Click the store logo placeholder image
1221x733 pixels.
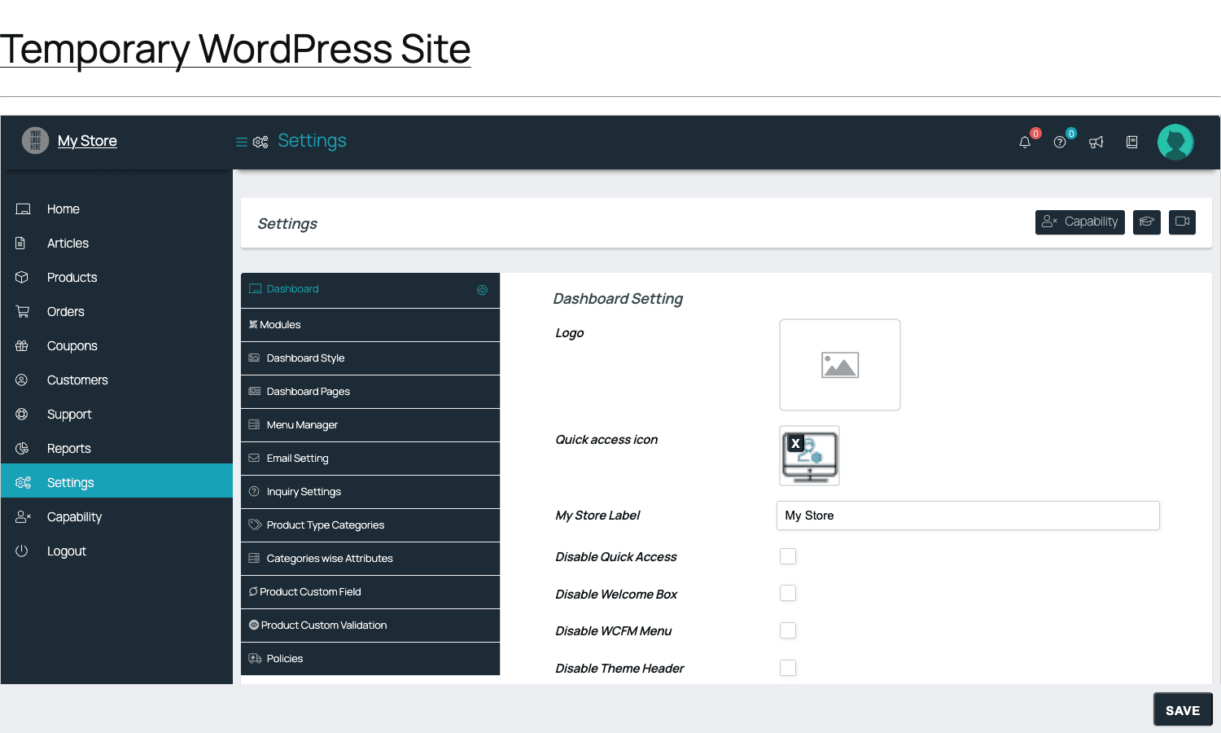[x=35, y=141]
